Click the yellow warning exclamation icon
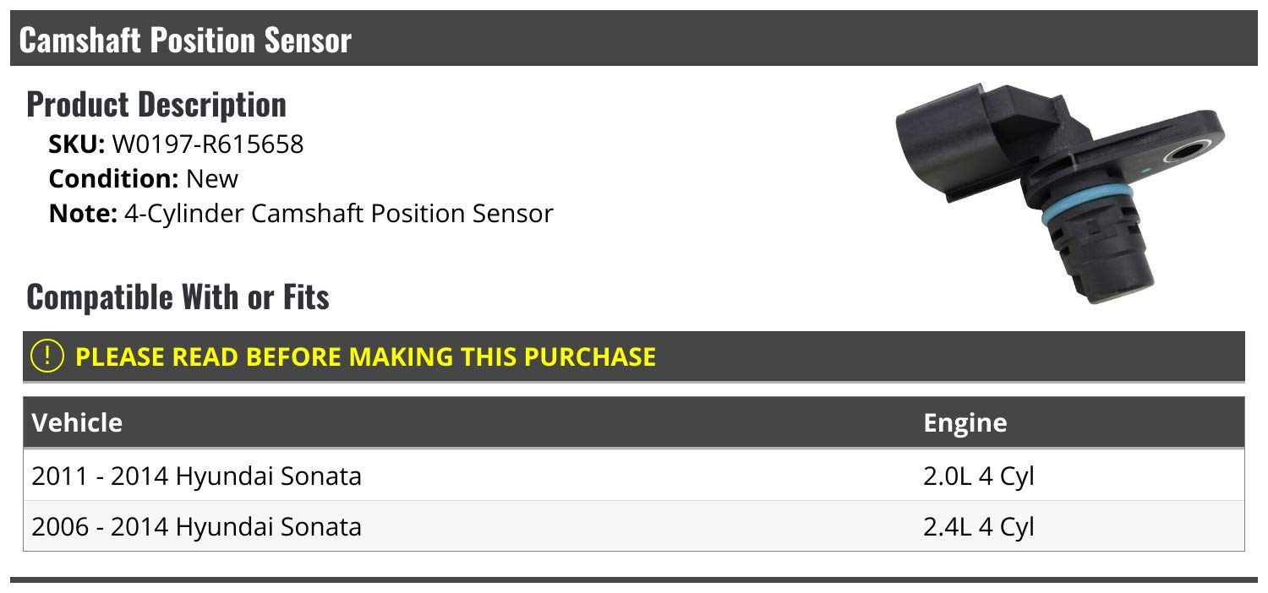1268x593 pixels. [46, 356]
